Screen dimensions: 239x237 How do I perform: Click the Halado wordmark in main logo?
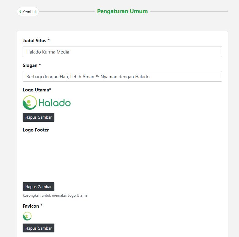pos(55,103)
